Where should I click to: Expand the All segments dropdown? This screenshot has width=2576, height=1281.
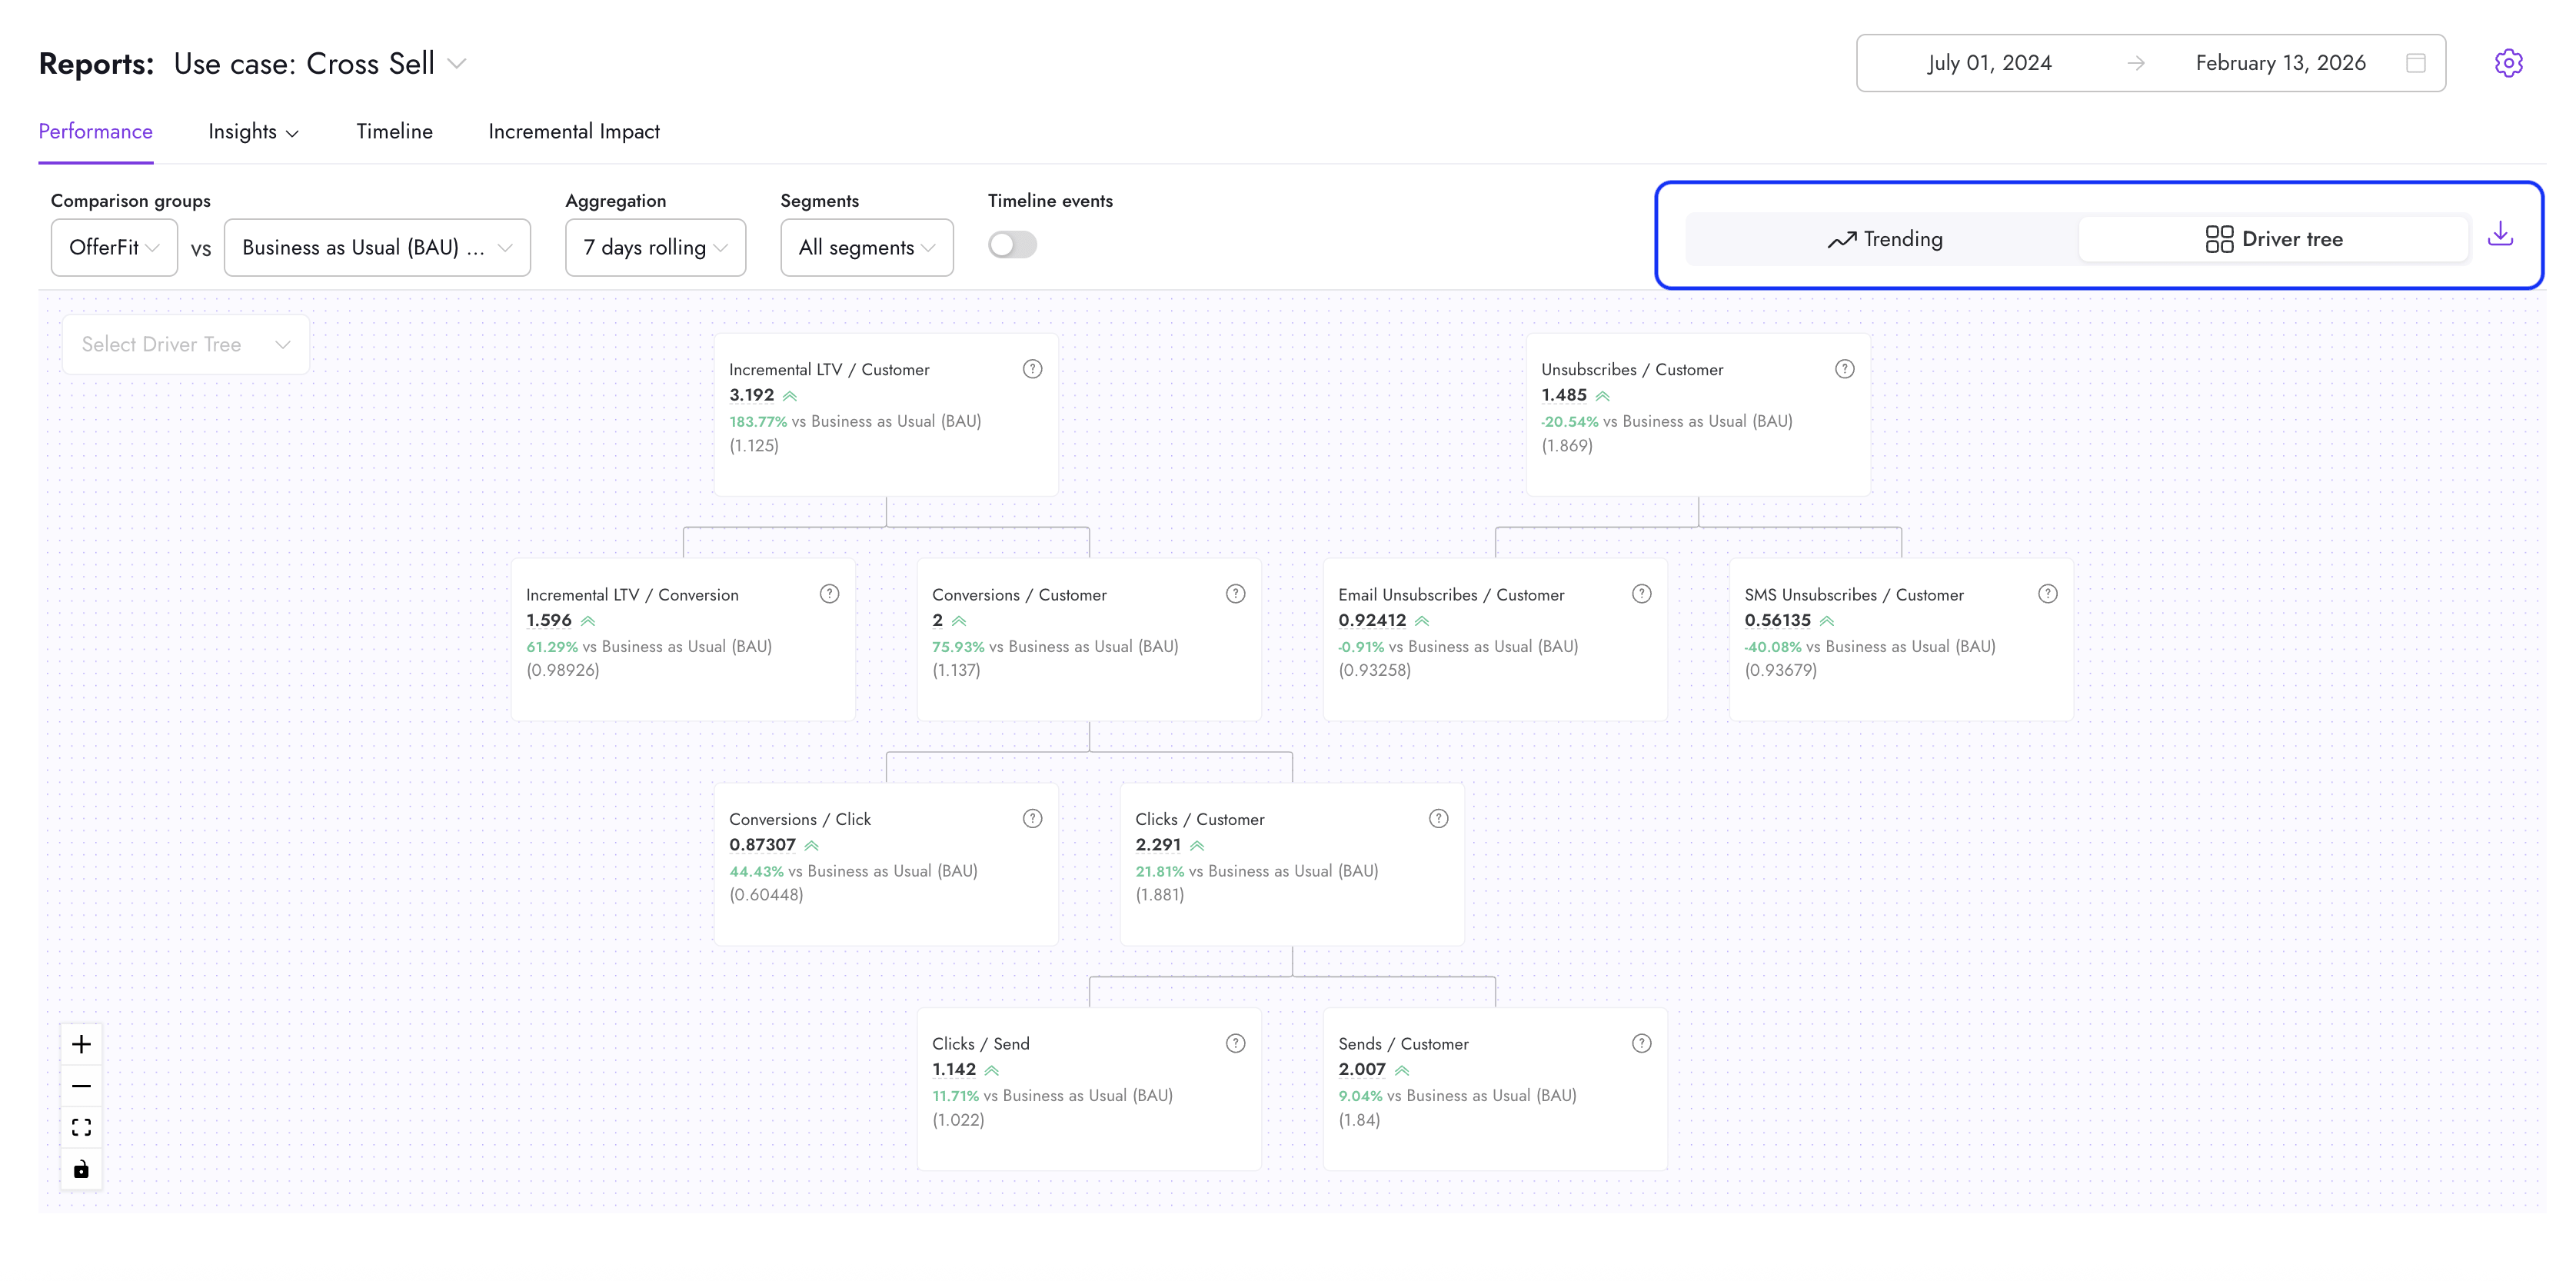tap(866, 247)
